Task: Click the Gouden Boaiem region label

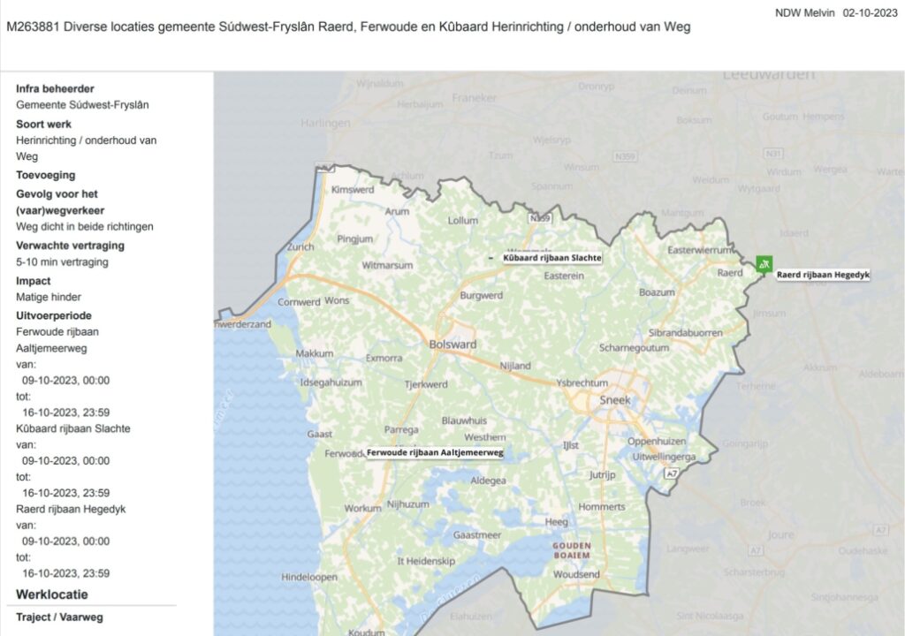Action: (x=572, y=551)
